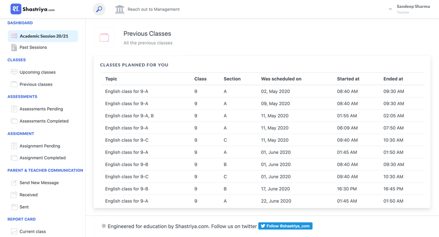Expand the user profile dropdown chevron
Screen dimensions: 439x237
390,9
